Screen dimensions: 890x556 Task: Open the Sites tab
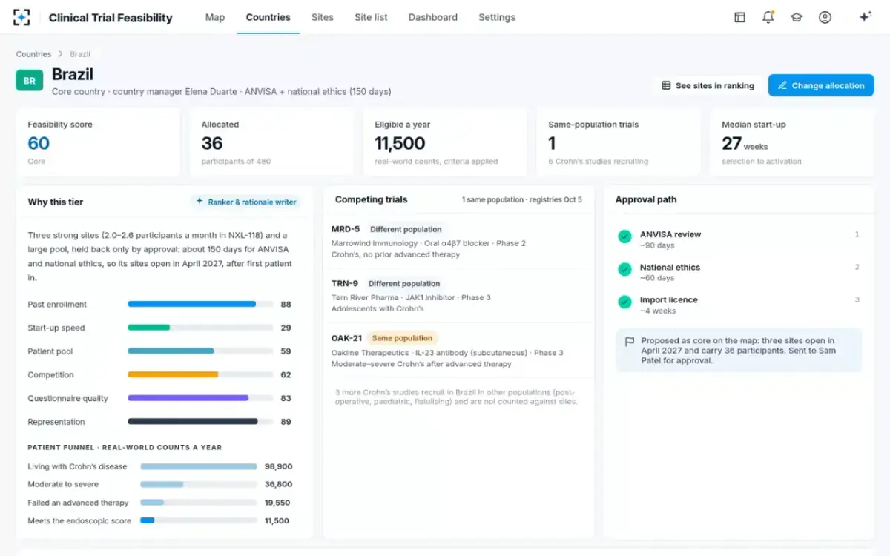click(323, 17)
